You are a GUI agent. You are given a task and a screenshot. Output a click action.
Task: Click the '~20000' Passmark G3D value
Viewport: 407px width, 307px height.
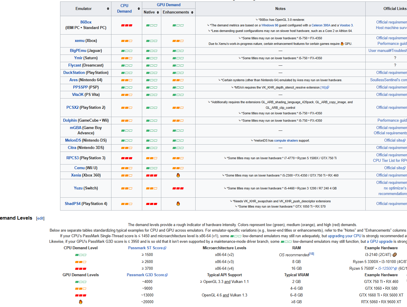click(147, 302)
